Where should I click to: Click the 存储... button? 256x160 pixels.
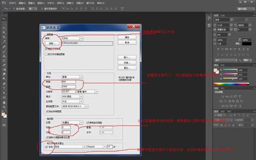coord(127,63)
